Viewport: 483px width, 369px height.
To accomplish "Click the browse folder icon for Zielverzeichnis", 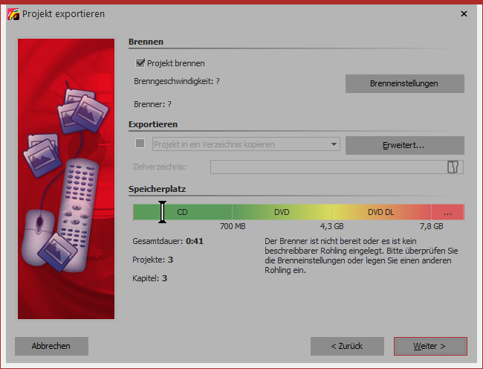I will [x=451, y=167].
